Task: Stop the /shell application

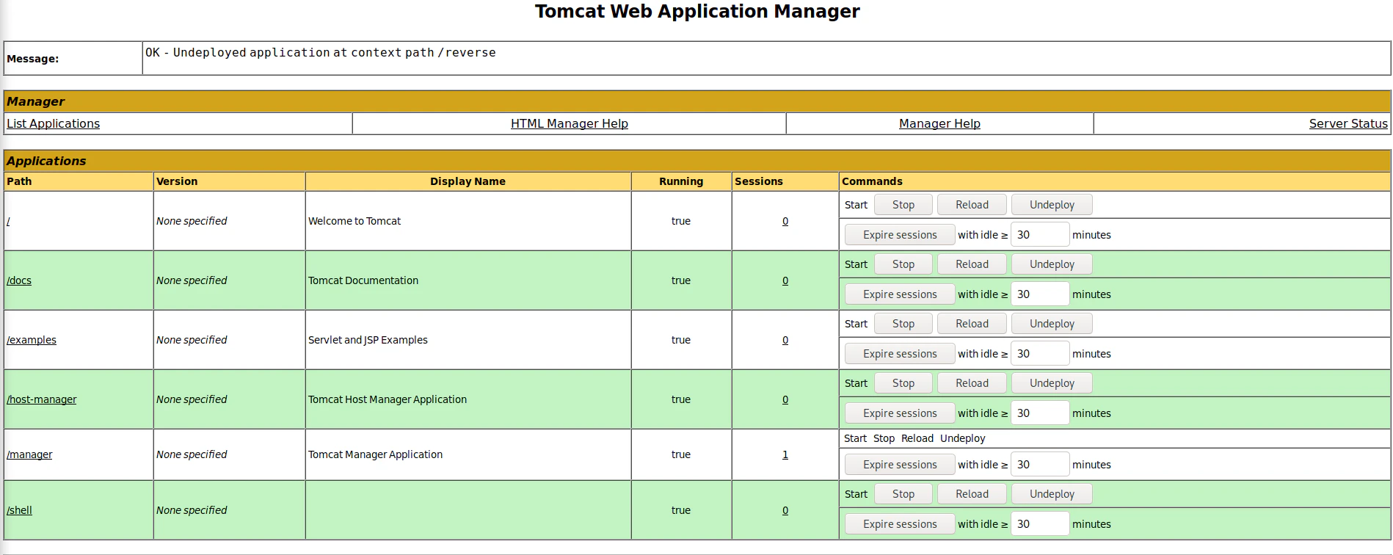Action: coord(903,494)
